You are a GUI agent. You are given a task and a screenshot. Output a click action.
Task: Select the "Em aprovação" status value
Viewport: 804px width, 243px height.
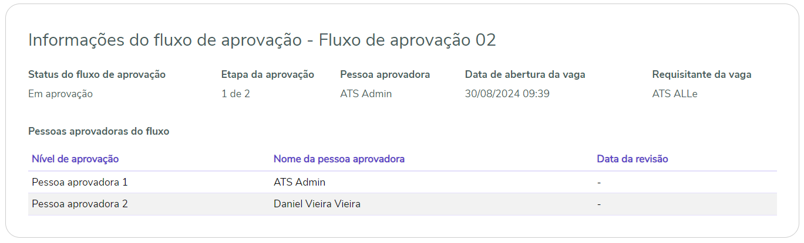click(x=60, y=94)
